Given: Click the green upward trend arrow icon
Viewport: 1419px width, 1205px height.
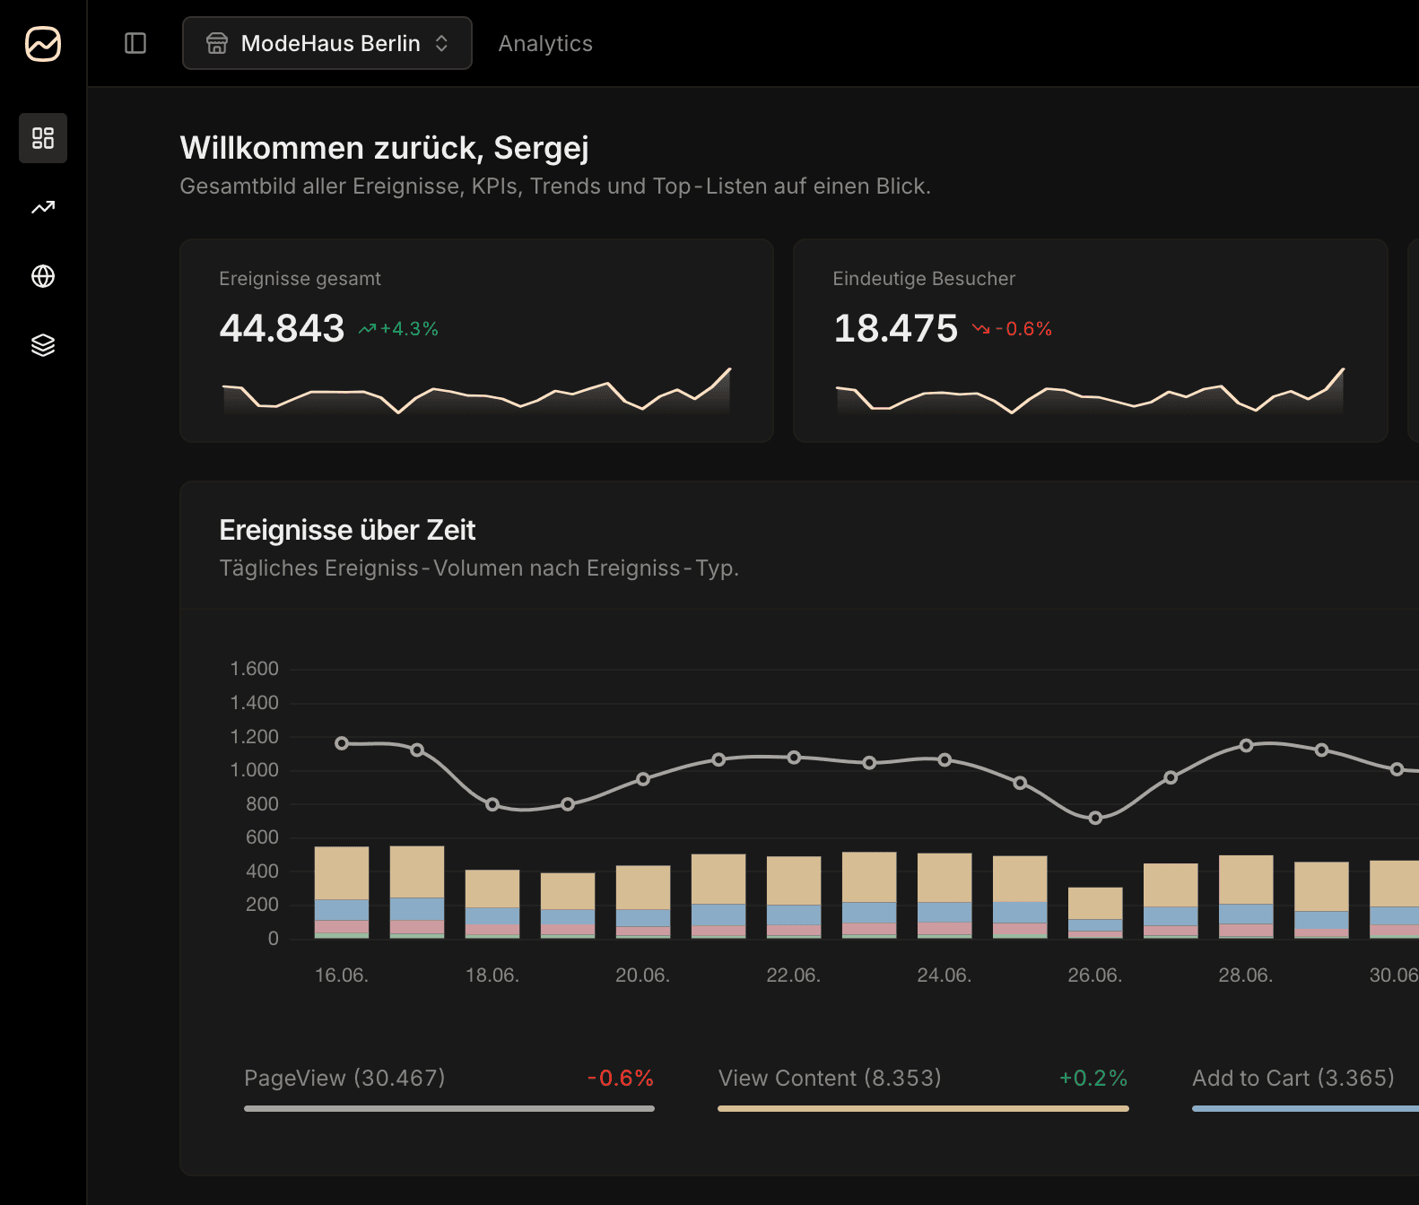Looking at the screenshot, I should pyautogui.click(x=367, y=329).
